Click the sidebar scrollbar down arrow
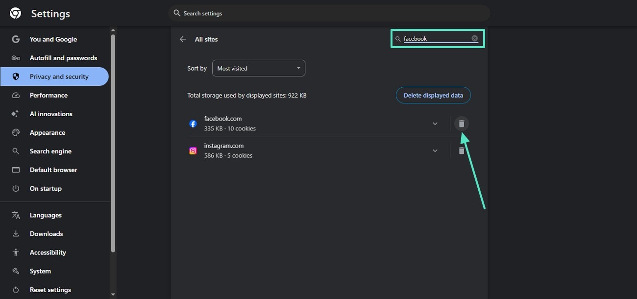637x299 pixels. tap(113, 295)
